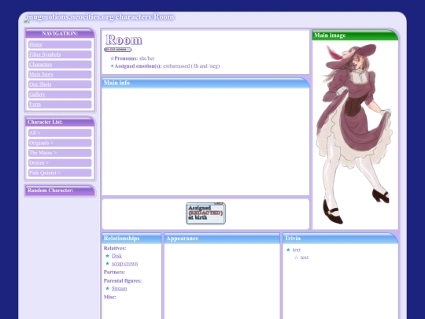
Task: Click the Main info section header
Action: pyautogui.click(x=205, y=83)
